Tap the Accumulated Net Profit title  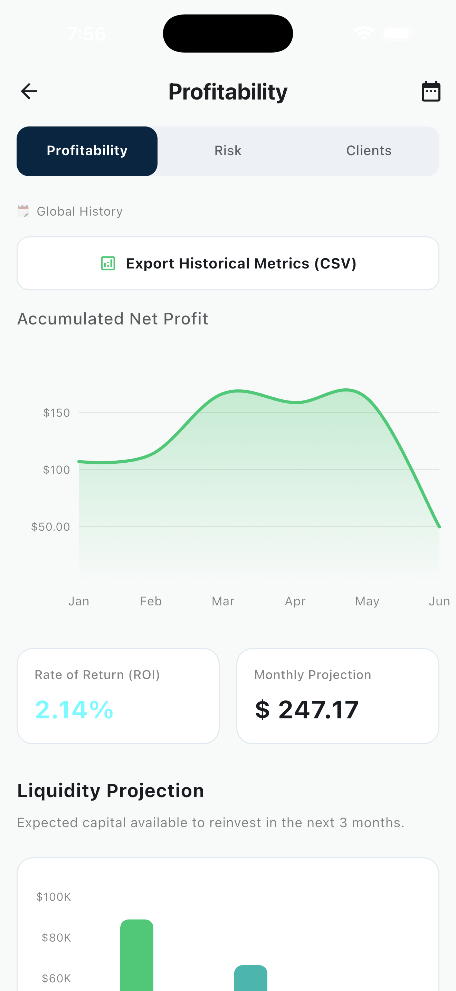[113, 319]
